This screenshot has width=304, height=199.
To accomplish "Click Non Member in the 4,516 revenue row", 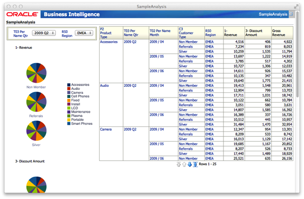I will (x=188, y=42).
